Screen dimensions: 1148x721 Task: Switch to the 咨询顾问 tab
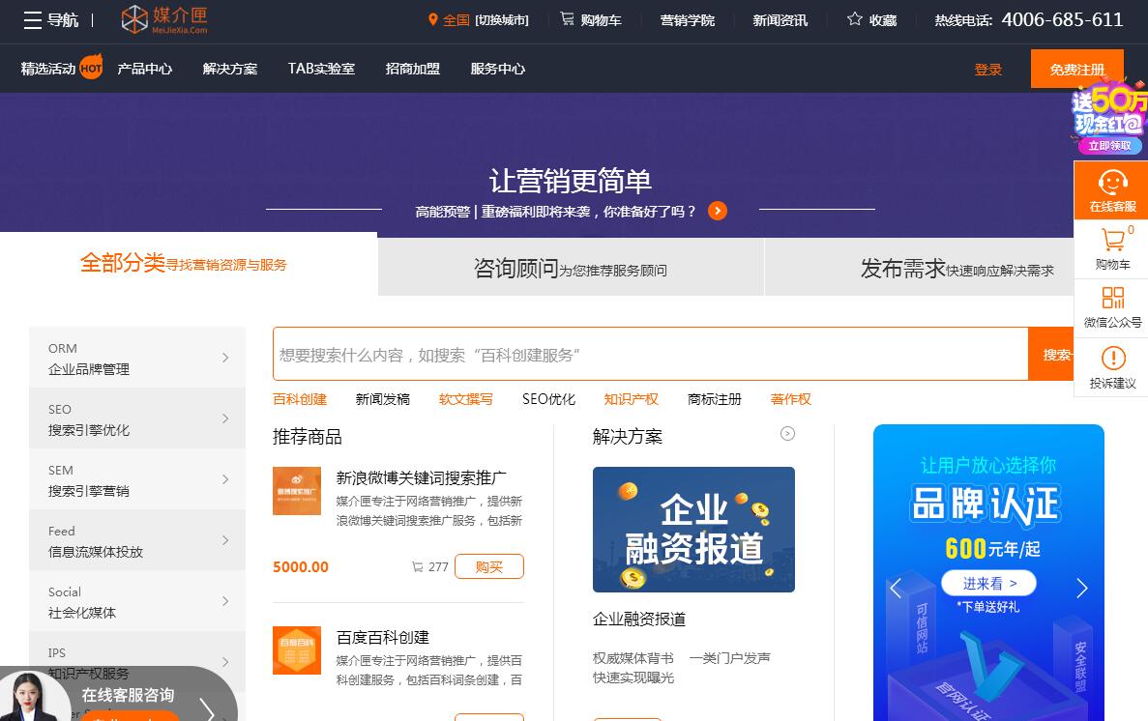(x=571, y=268)
